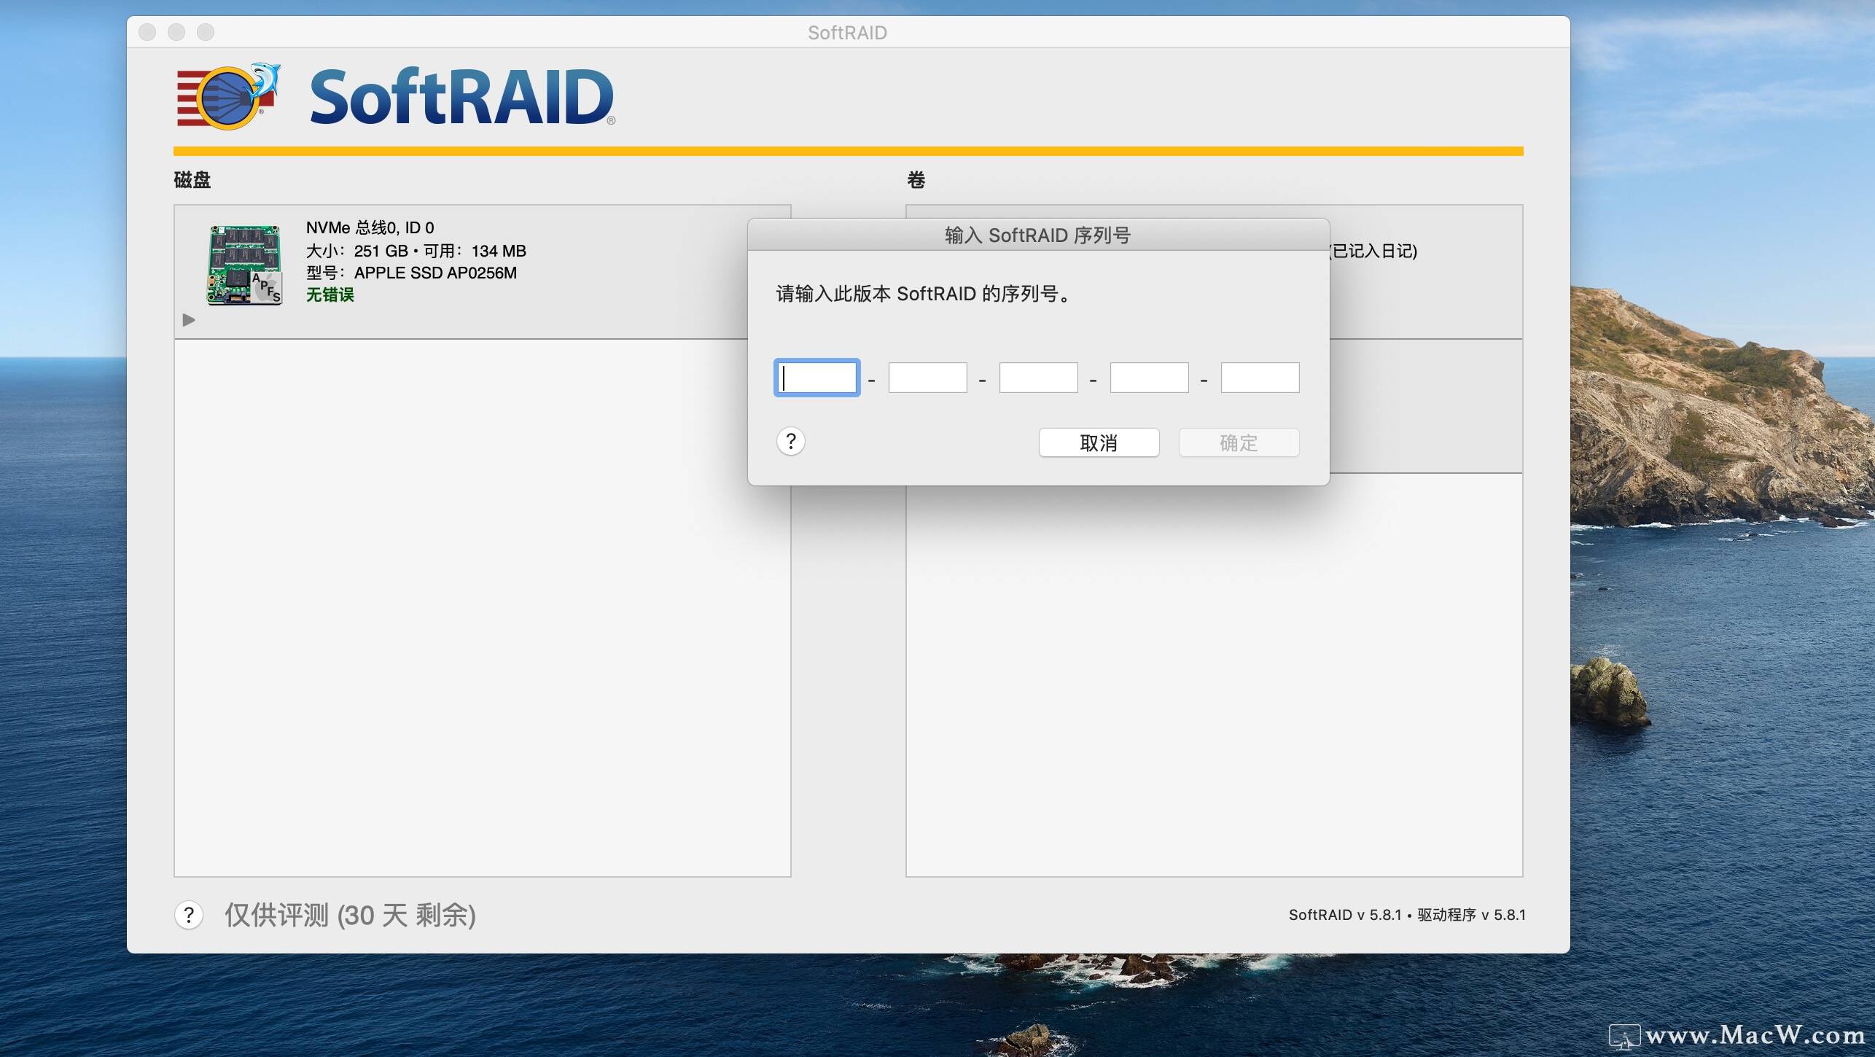The height and width of the screenshot is (1057, 1875).
Task: Click the SoftRAID v 5.8.1 version text
Action: tap(1407, 915)
